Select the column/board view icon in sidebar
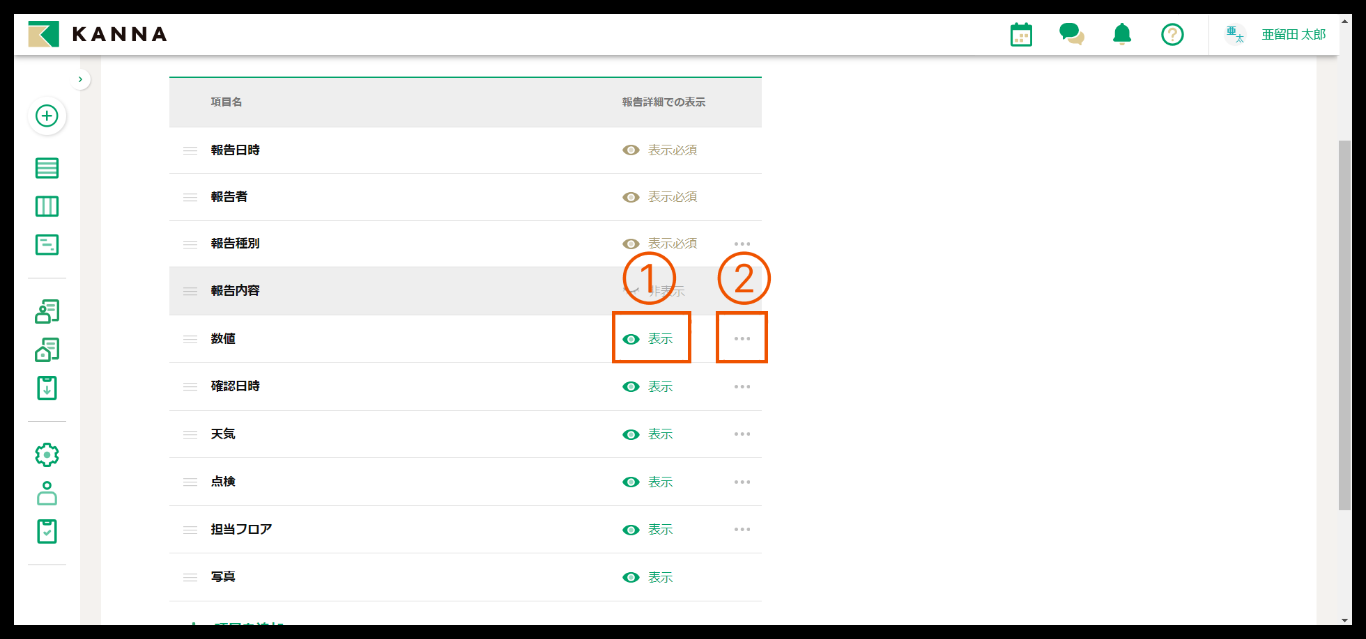Screen dimensions: 1366x639 tap(47, 206)
